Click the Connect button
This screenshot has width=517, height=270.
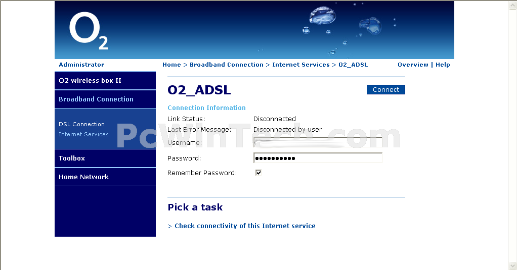click(x=386, y=89)
